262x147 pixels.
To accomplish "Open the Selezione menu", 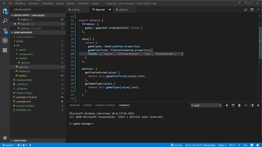I will [34, 3].
